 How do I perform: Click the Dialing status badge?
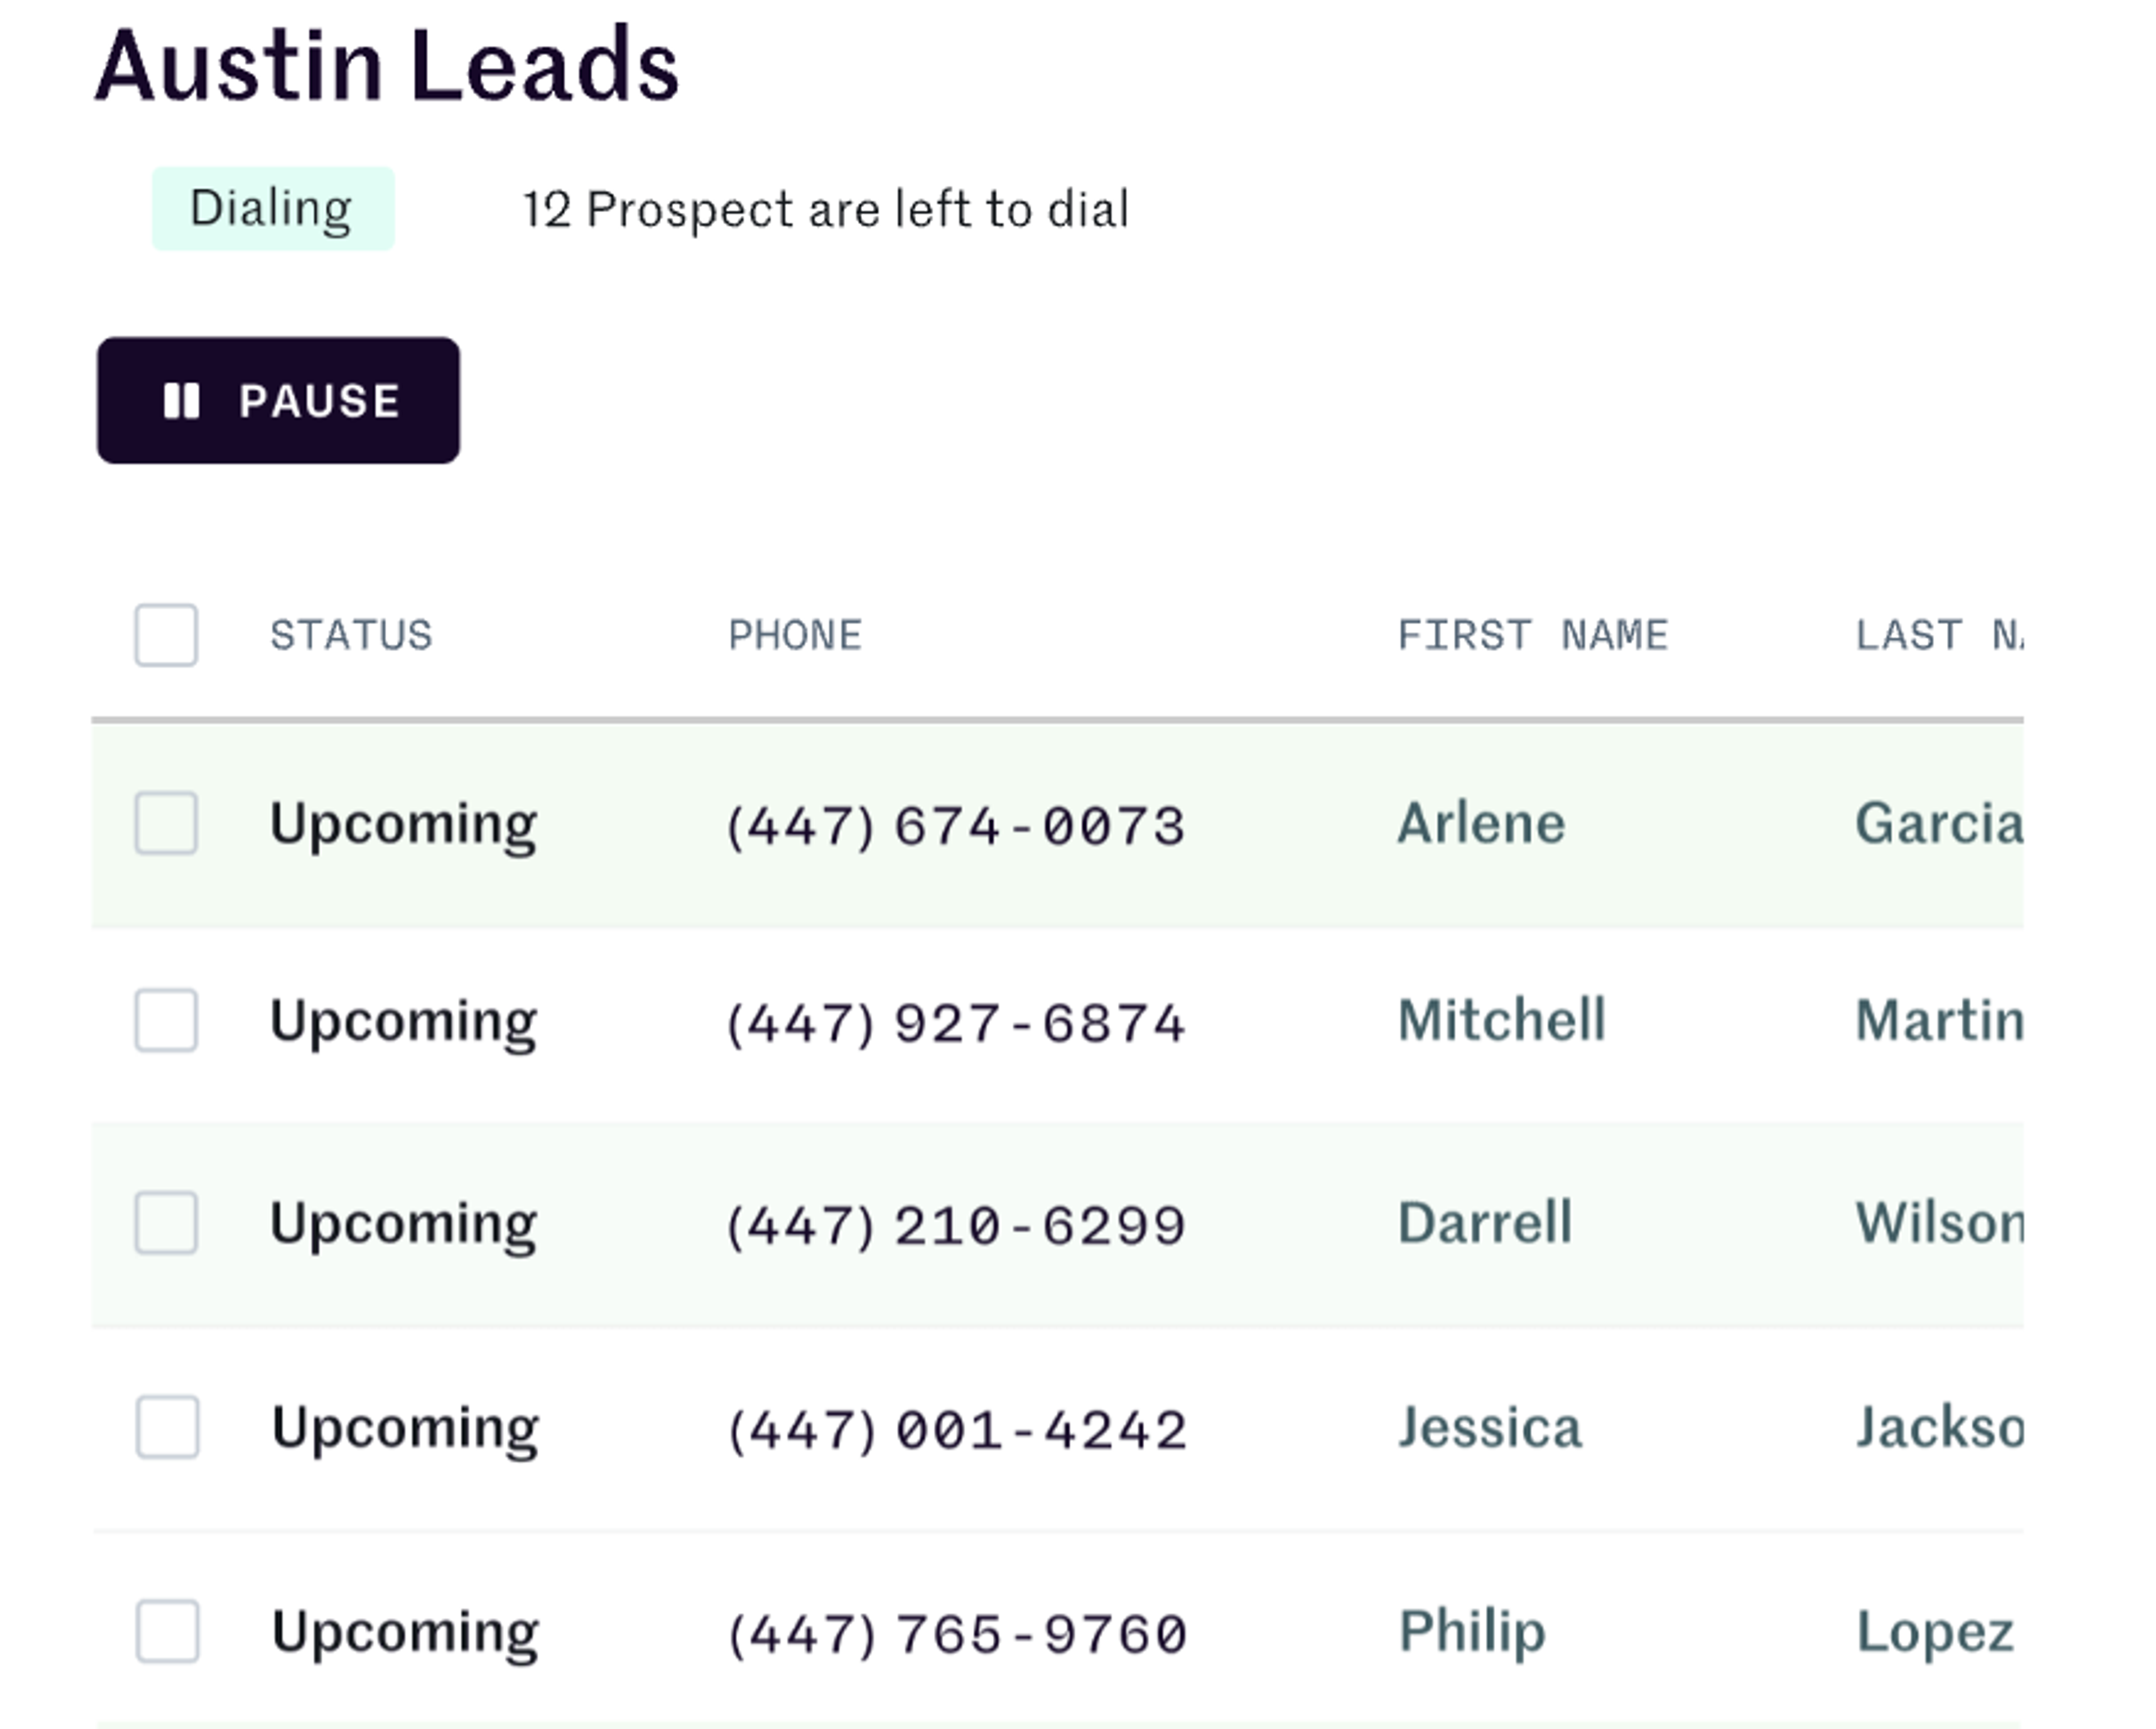(272, 208)
